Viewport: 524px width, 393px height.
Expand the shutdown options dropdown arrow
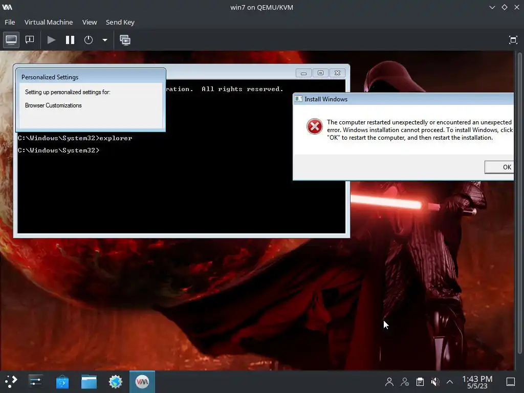click(104, 40)
